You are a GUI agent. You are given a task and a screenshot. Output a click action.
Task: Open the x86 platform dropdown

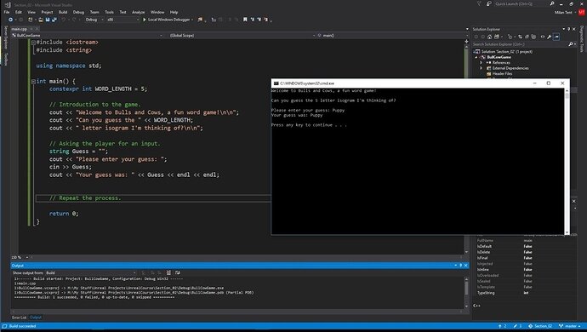tap(123, 20)
